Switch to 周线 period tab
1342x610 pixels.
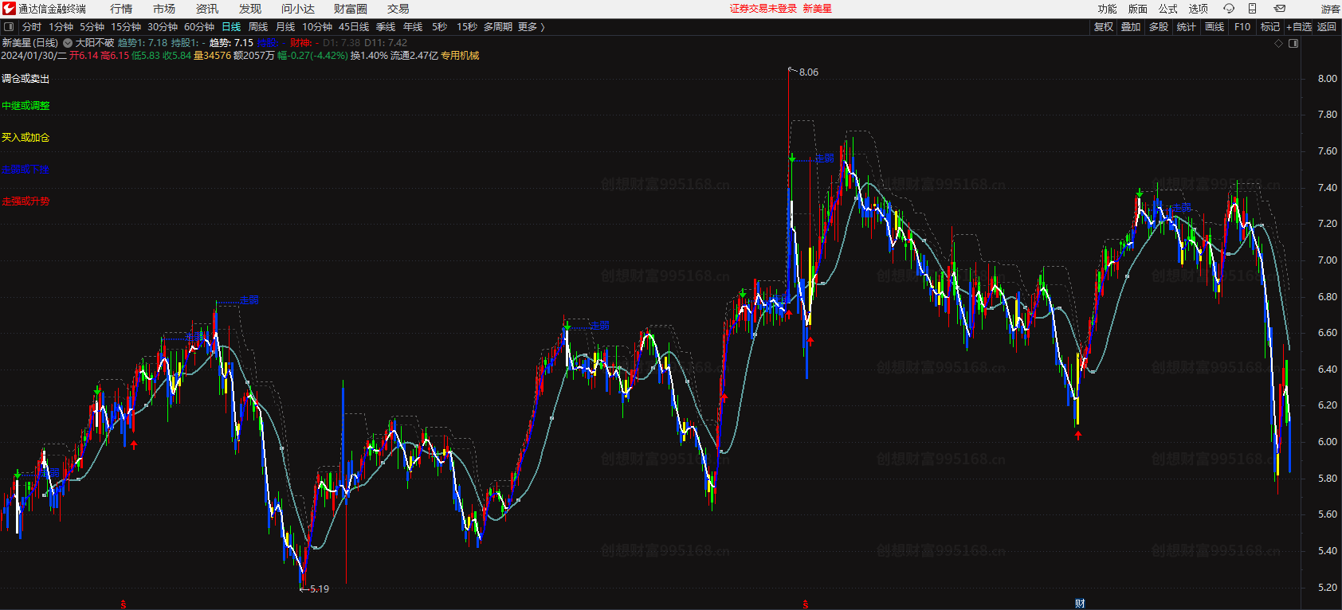click(258, 27)
